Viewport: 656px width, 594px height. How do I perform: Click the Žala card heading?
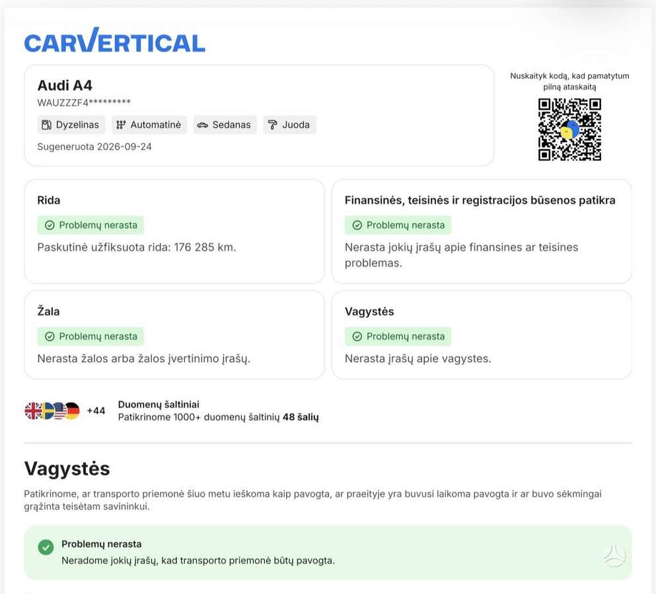point(48,311)
